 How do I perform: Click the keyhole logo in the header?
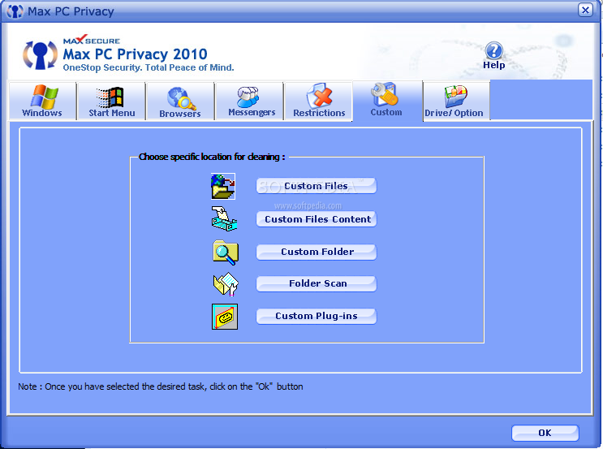click(x=40, y=55)
